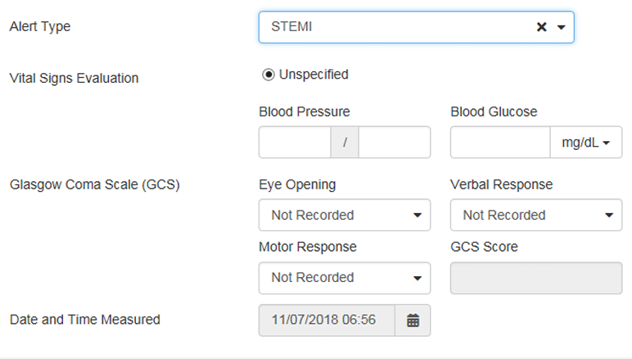Click the blood pressure slash separator
Viewport: 632px width, 359px height.
point(345,143)
